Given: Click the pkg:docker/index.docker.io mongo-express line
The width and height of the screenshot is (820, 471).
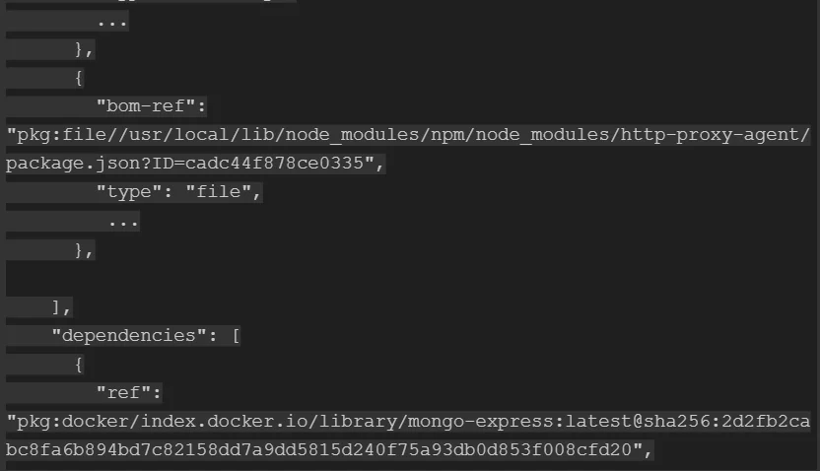Looking at the screenshot, I should click(408, 422).
